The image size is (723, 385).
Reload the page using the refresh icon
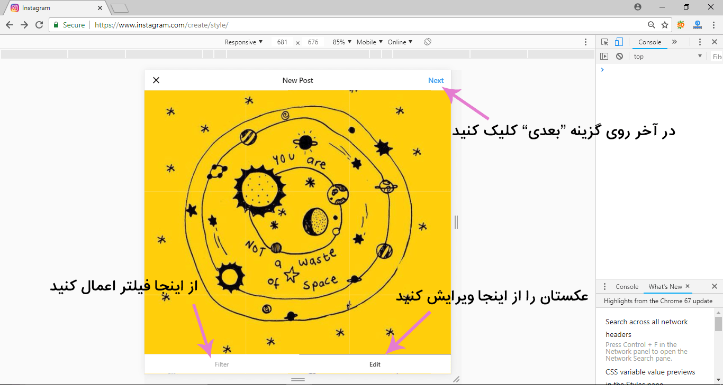[39, 25]
